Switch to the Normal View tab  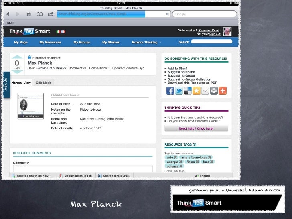(x=21, y=83)
